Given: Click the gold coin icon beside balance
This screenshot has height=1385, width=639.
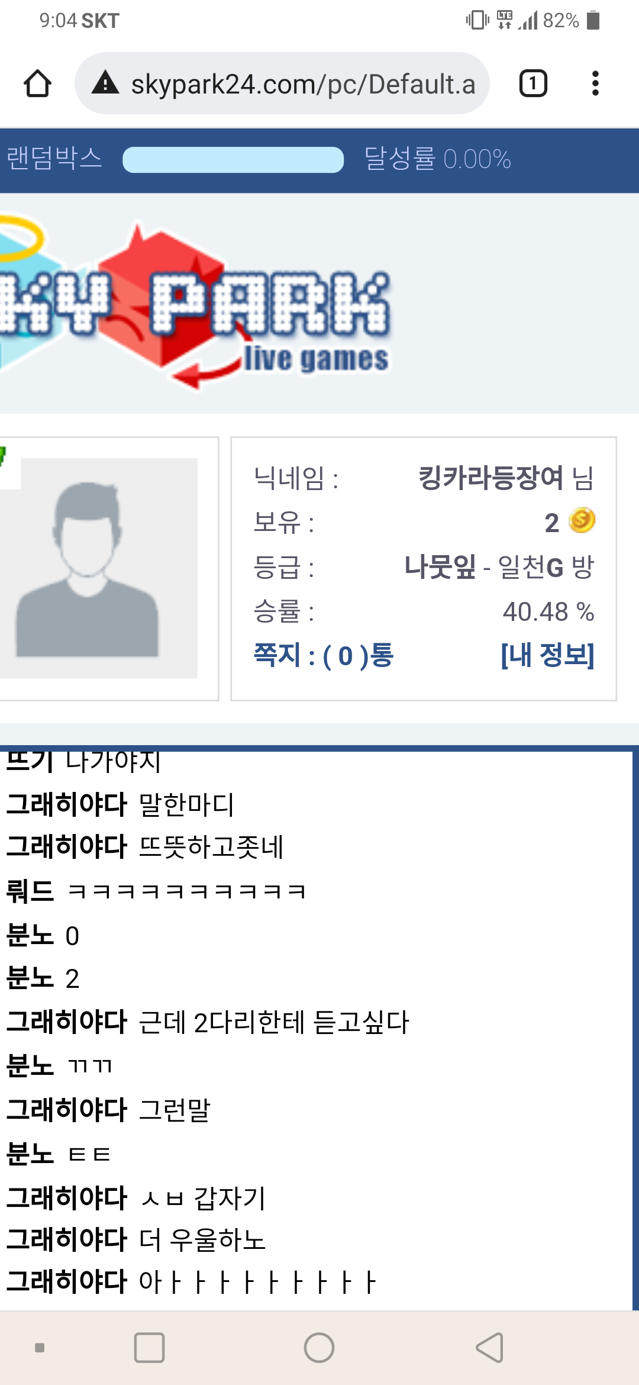Looking at the screenshot, I should click(x=582, y=521).
